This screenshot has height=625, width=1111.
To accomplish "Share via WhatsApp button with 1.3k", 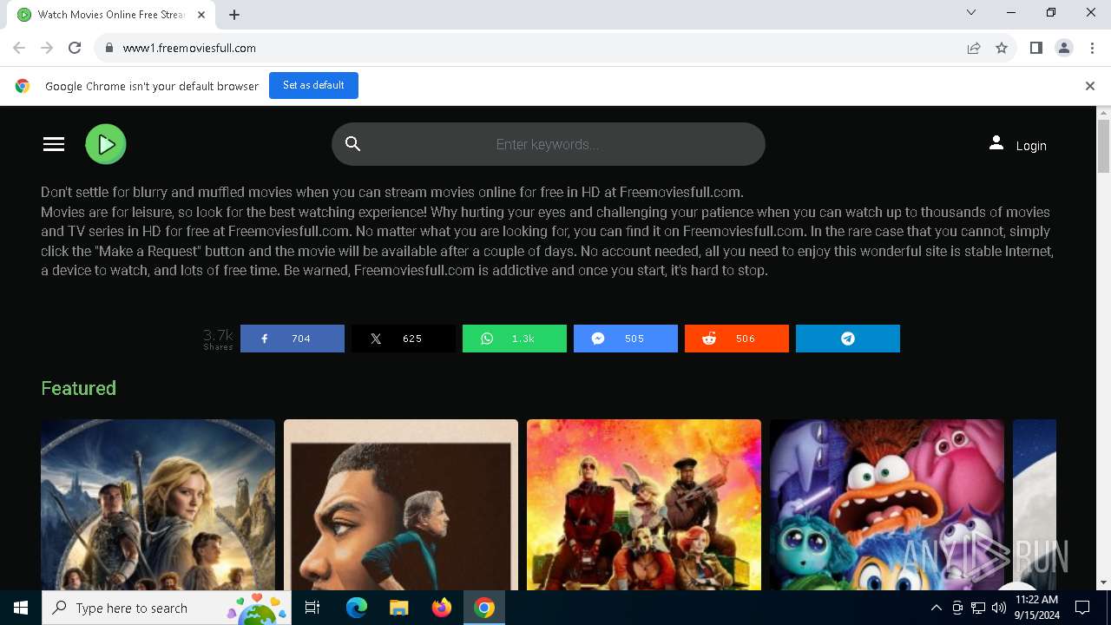I will [x=515, y=339].
